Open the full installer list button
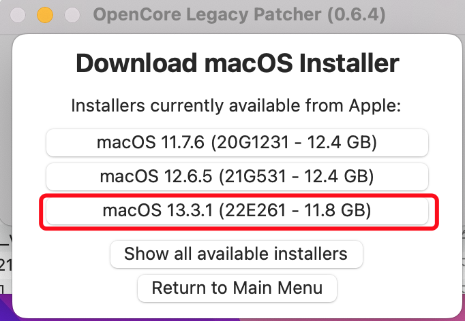Screen dimensions: 465x321 point(236,254)
